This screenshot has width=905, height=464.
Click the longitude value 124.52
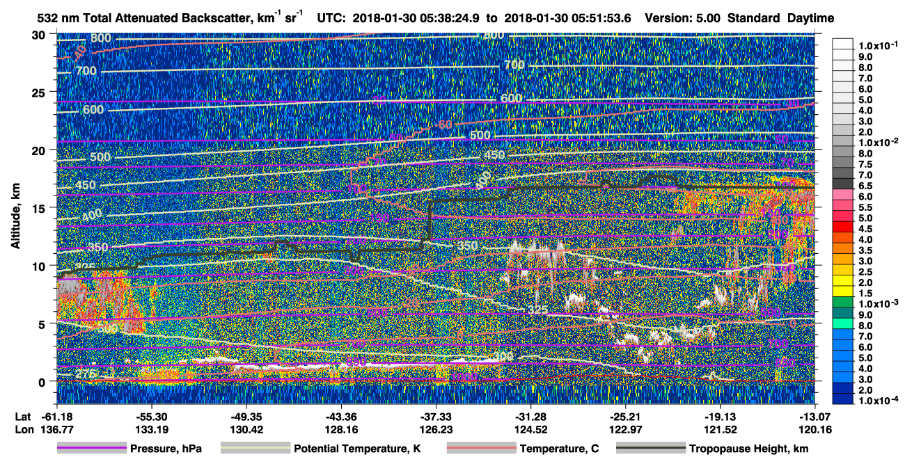click(x=531, y=429)
